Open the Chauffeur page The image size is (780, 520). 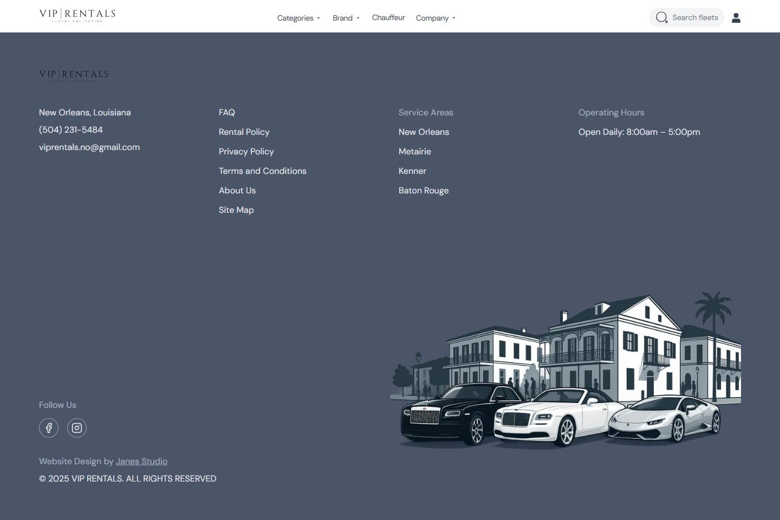tap(388, 17)
